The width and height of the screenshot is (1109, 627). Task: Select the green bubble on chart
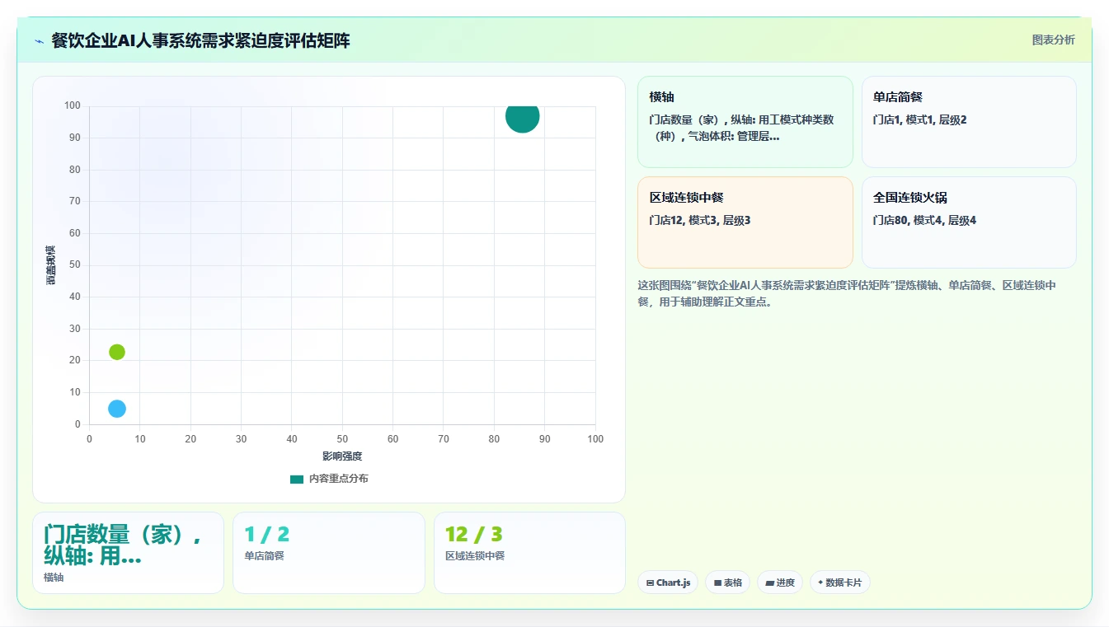(117, 352)
